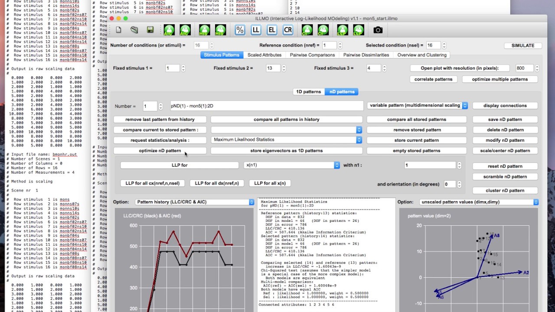Open the Pairwise Dissimilarities tab

[366, 55]
